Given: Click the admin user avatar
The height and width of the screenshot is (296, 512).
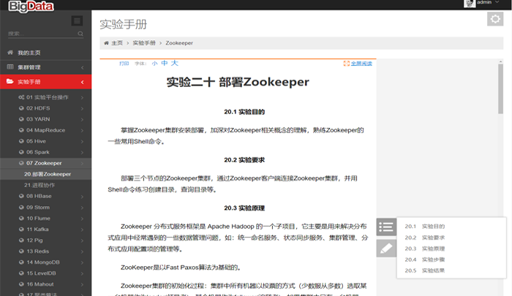Looking at the screenshot, I should 470,4.
